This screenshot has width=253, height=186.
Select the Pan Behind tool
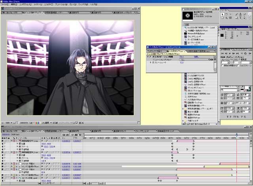230,18
